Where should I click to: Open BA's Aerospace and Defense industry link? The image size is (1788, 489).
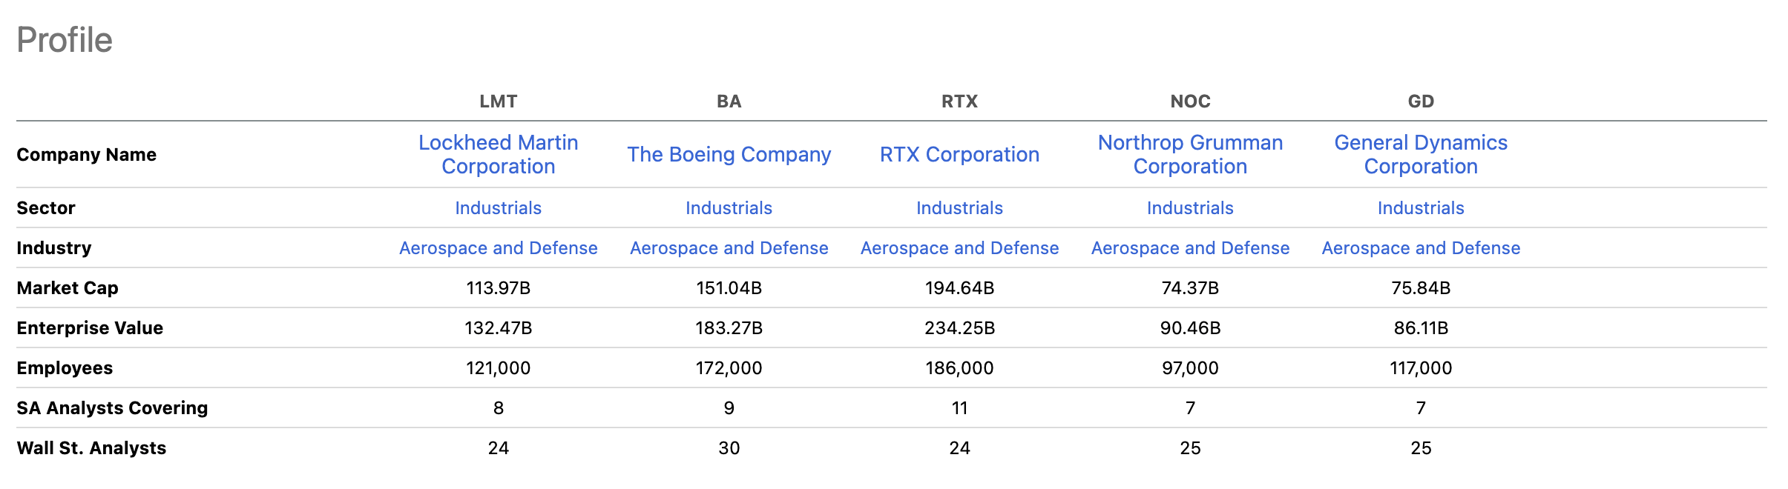coord(729,248)
